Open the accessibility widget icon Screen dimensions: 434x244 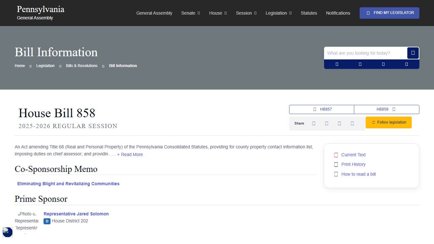click(8, 232)
